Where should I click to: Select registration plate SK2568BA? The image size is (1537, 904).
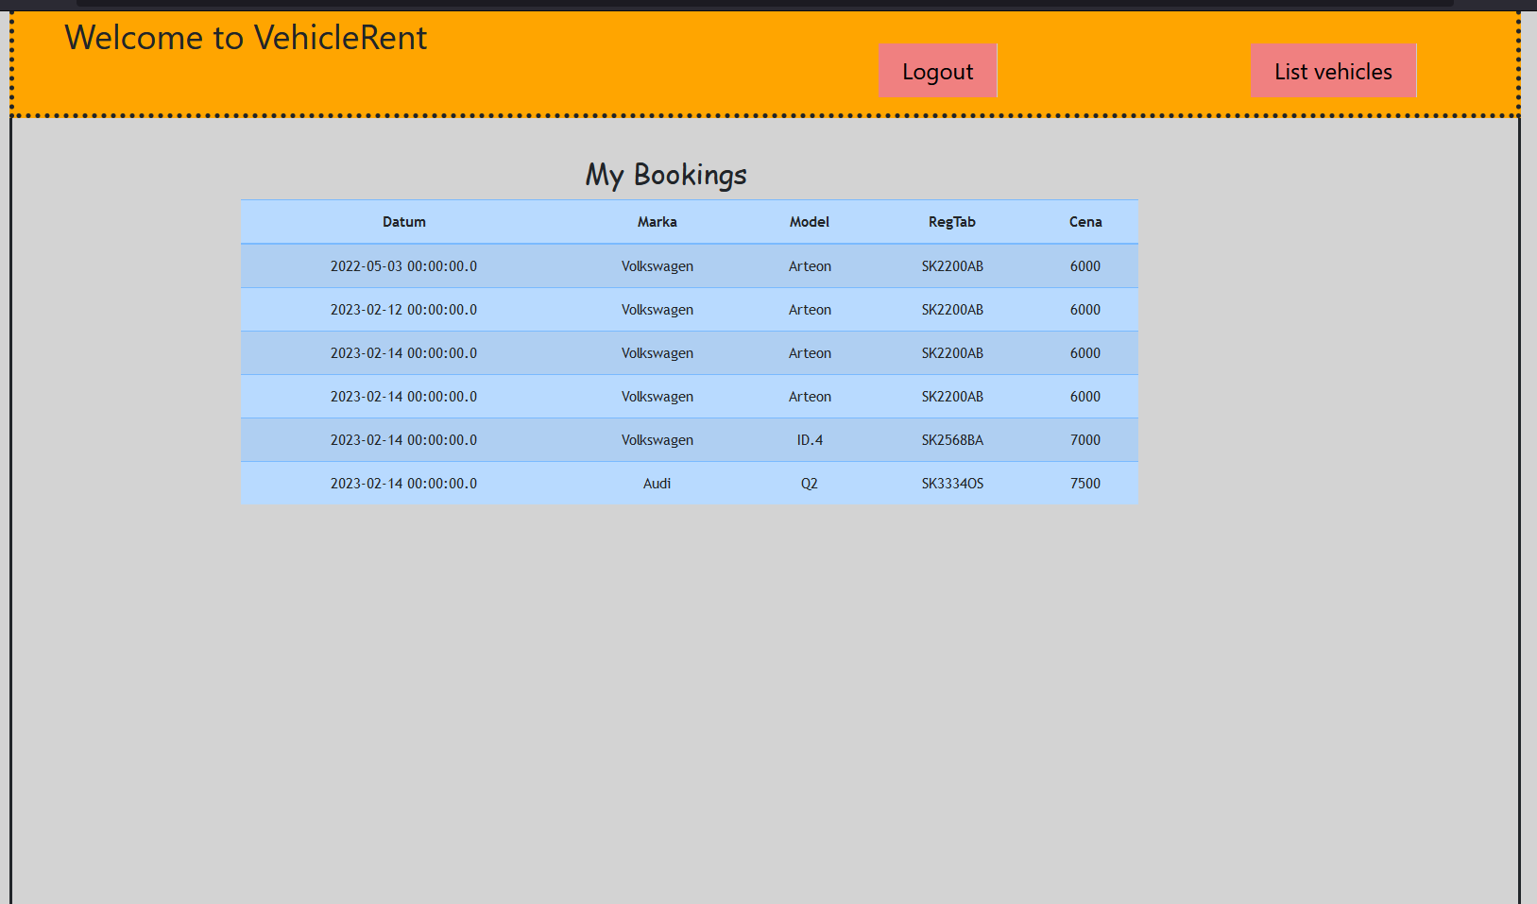(x=952, y=440)
